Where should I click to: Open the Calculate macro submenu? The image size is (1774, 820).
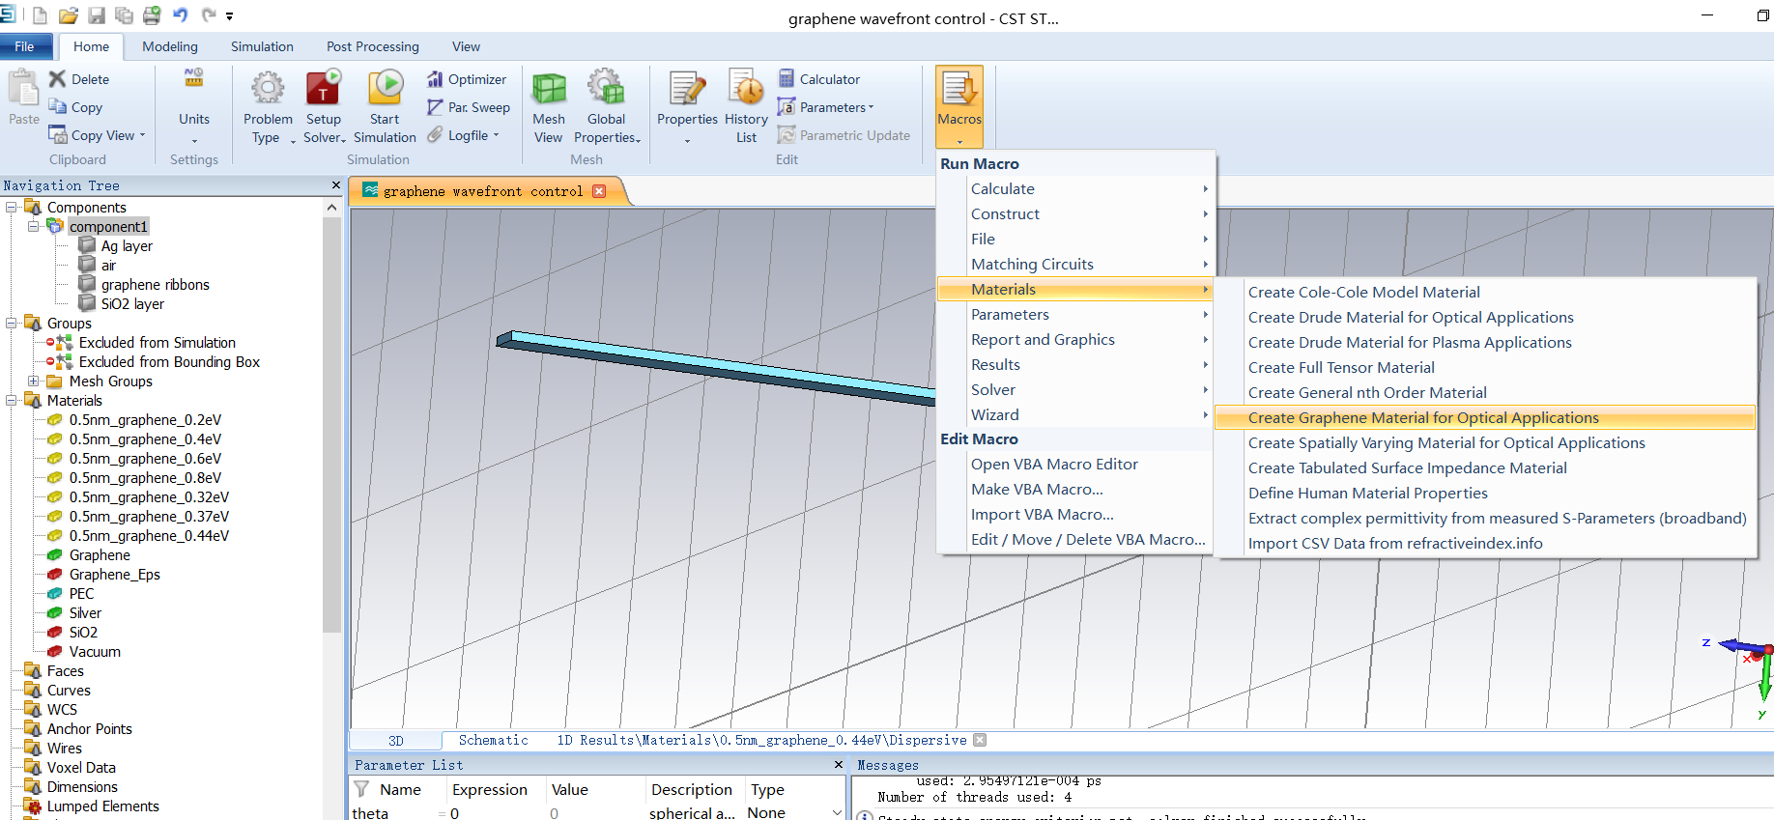click(1075, 188)
